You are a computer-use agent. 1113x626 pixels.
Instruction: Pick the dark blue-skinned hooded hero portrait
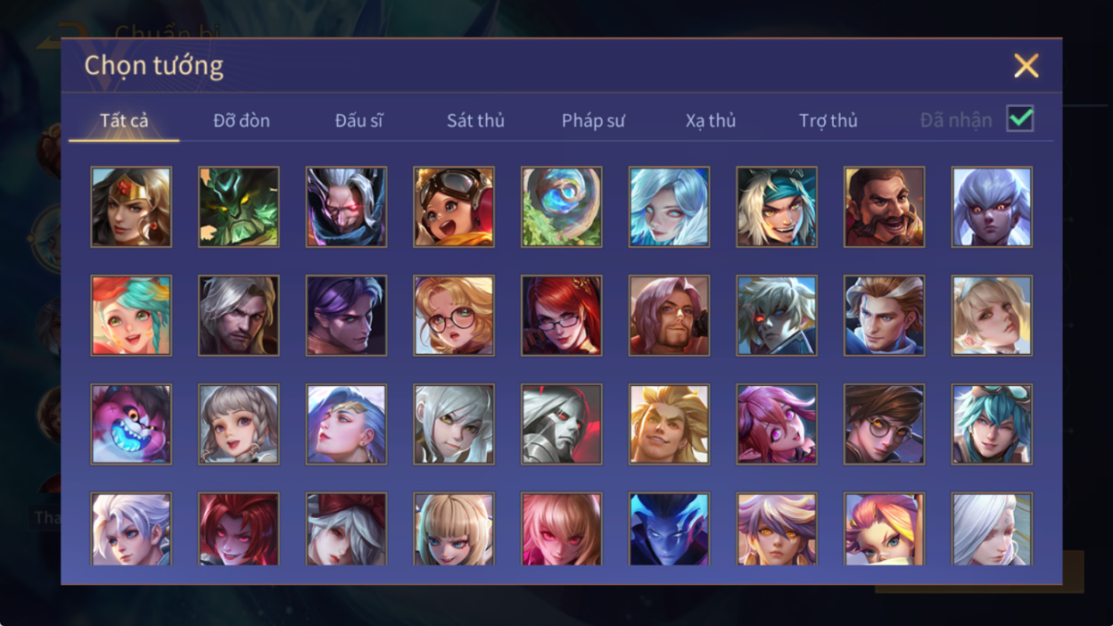coord(669,530)
